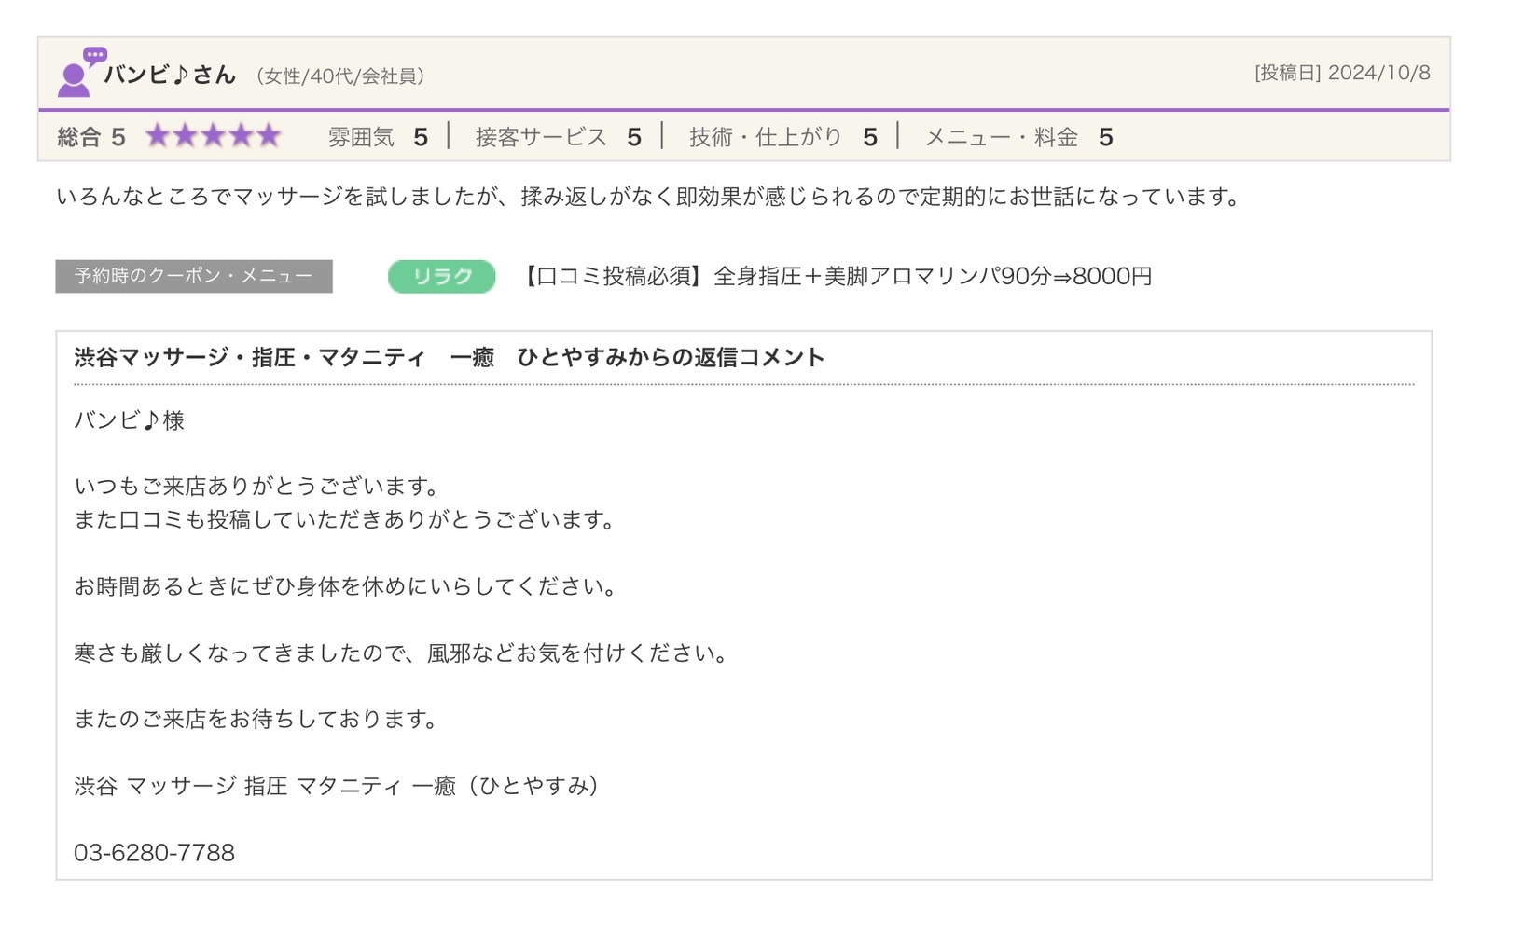Click the ひとやすみからの返信コメント heading
1523x935 pixels.
click(x=450, y=357)
